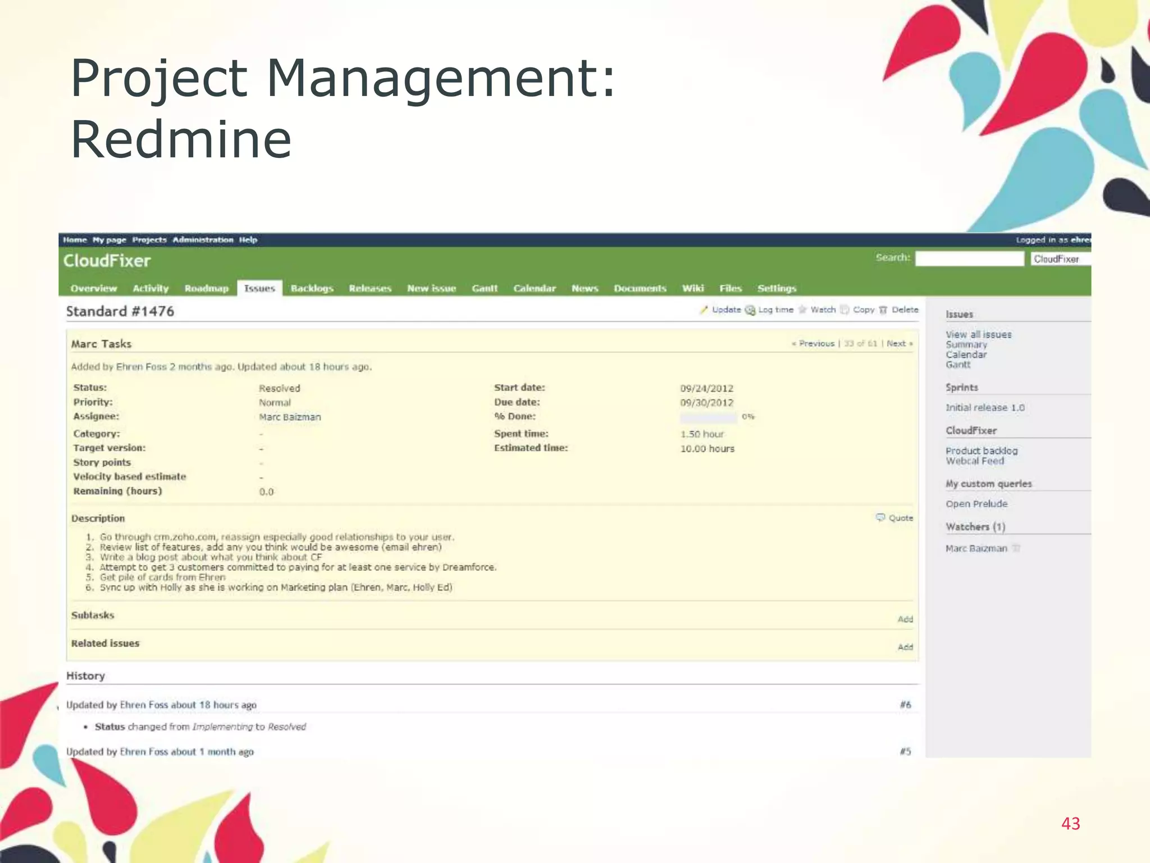The height and width of the screenshot is (863, 1150).
Task: Click the Copy page icon
Action: click(845, 310)
